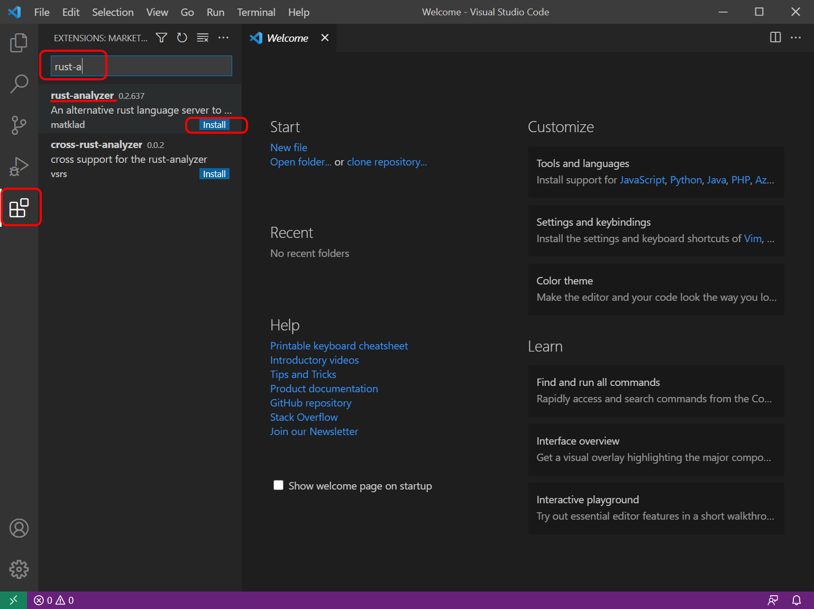The image size is (814, 609).
Task: Split the editor to the right
Action: (x=775, y=38)
